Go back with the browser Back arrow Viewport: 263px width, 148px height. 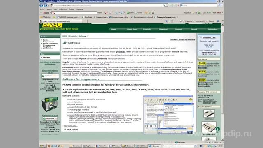[x=41, y=5]
